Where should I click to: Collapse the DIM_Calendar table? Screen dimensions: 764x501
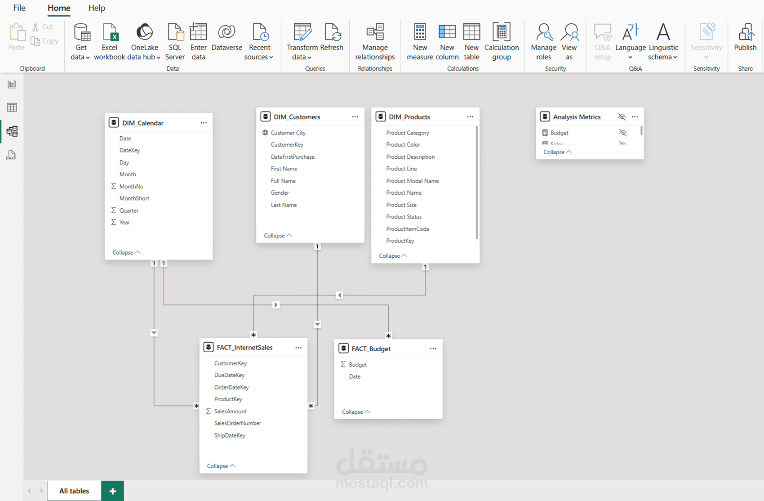pyautogui.click(x=126, y=252)
